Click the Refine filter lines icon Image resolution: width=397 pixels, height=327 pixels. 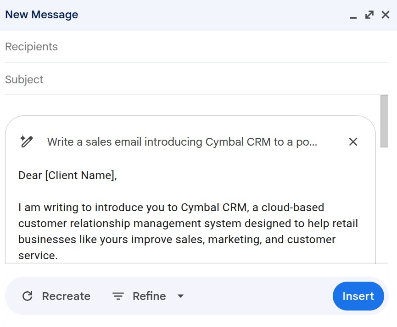coord(118,296)
